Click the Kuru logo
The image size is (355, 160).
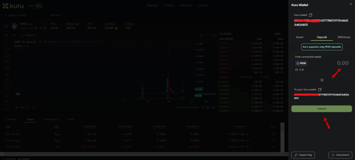point(13,6)
